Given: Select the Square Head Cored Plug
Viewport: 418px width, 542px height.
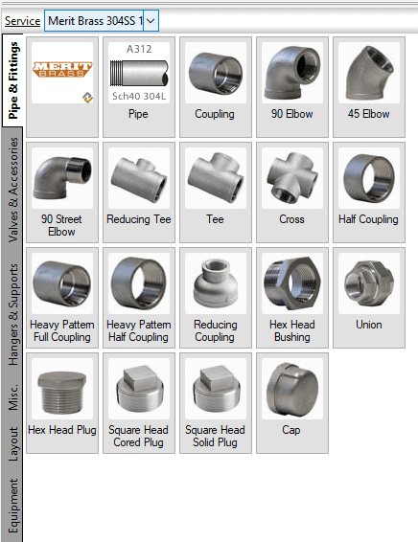Looking at the screenshot, I should pyautogui.click(x=139, y=403).
